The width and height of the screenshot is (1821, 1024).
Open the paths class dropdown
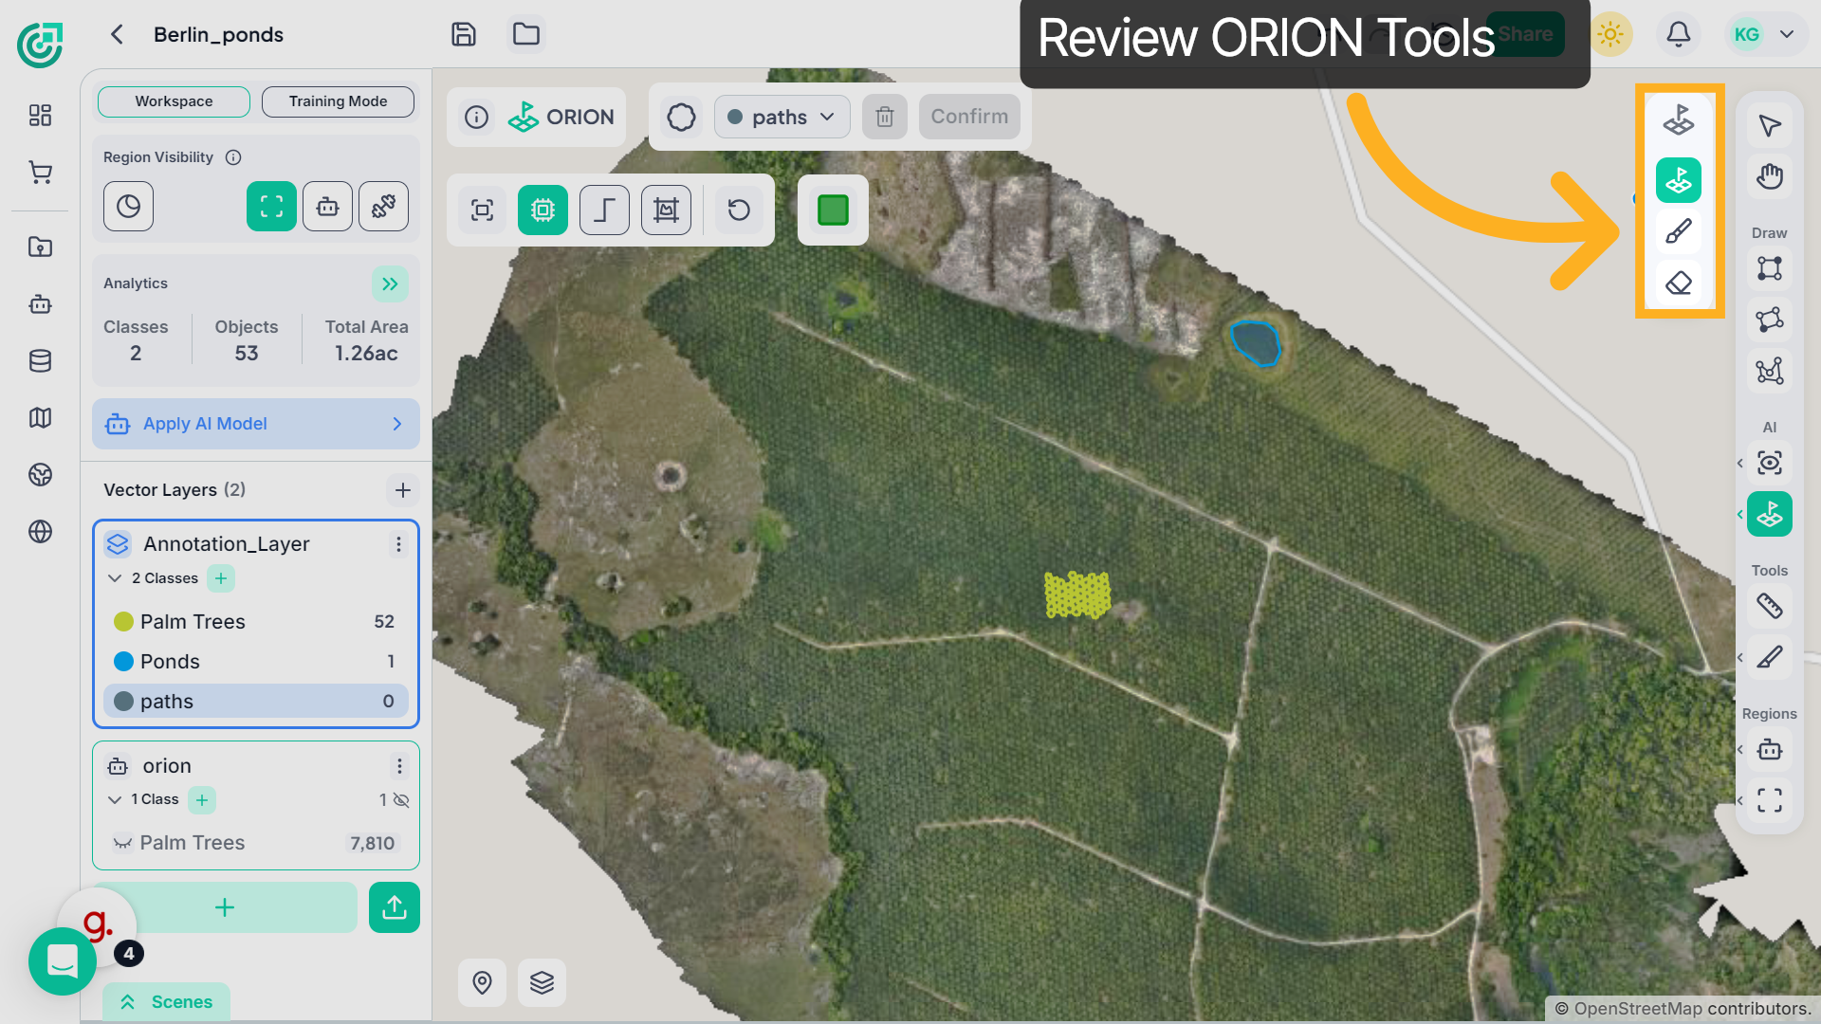(x=782, y=118)
